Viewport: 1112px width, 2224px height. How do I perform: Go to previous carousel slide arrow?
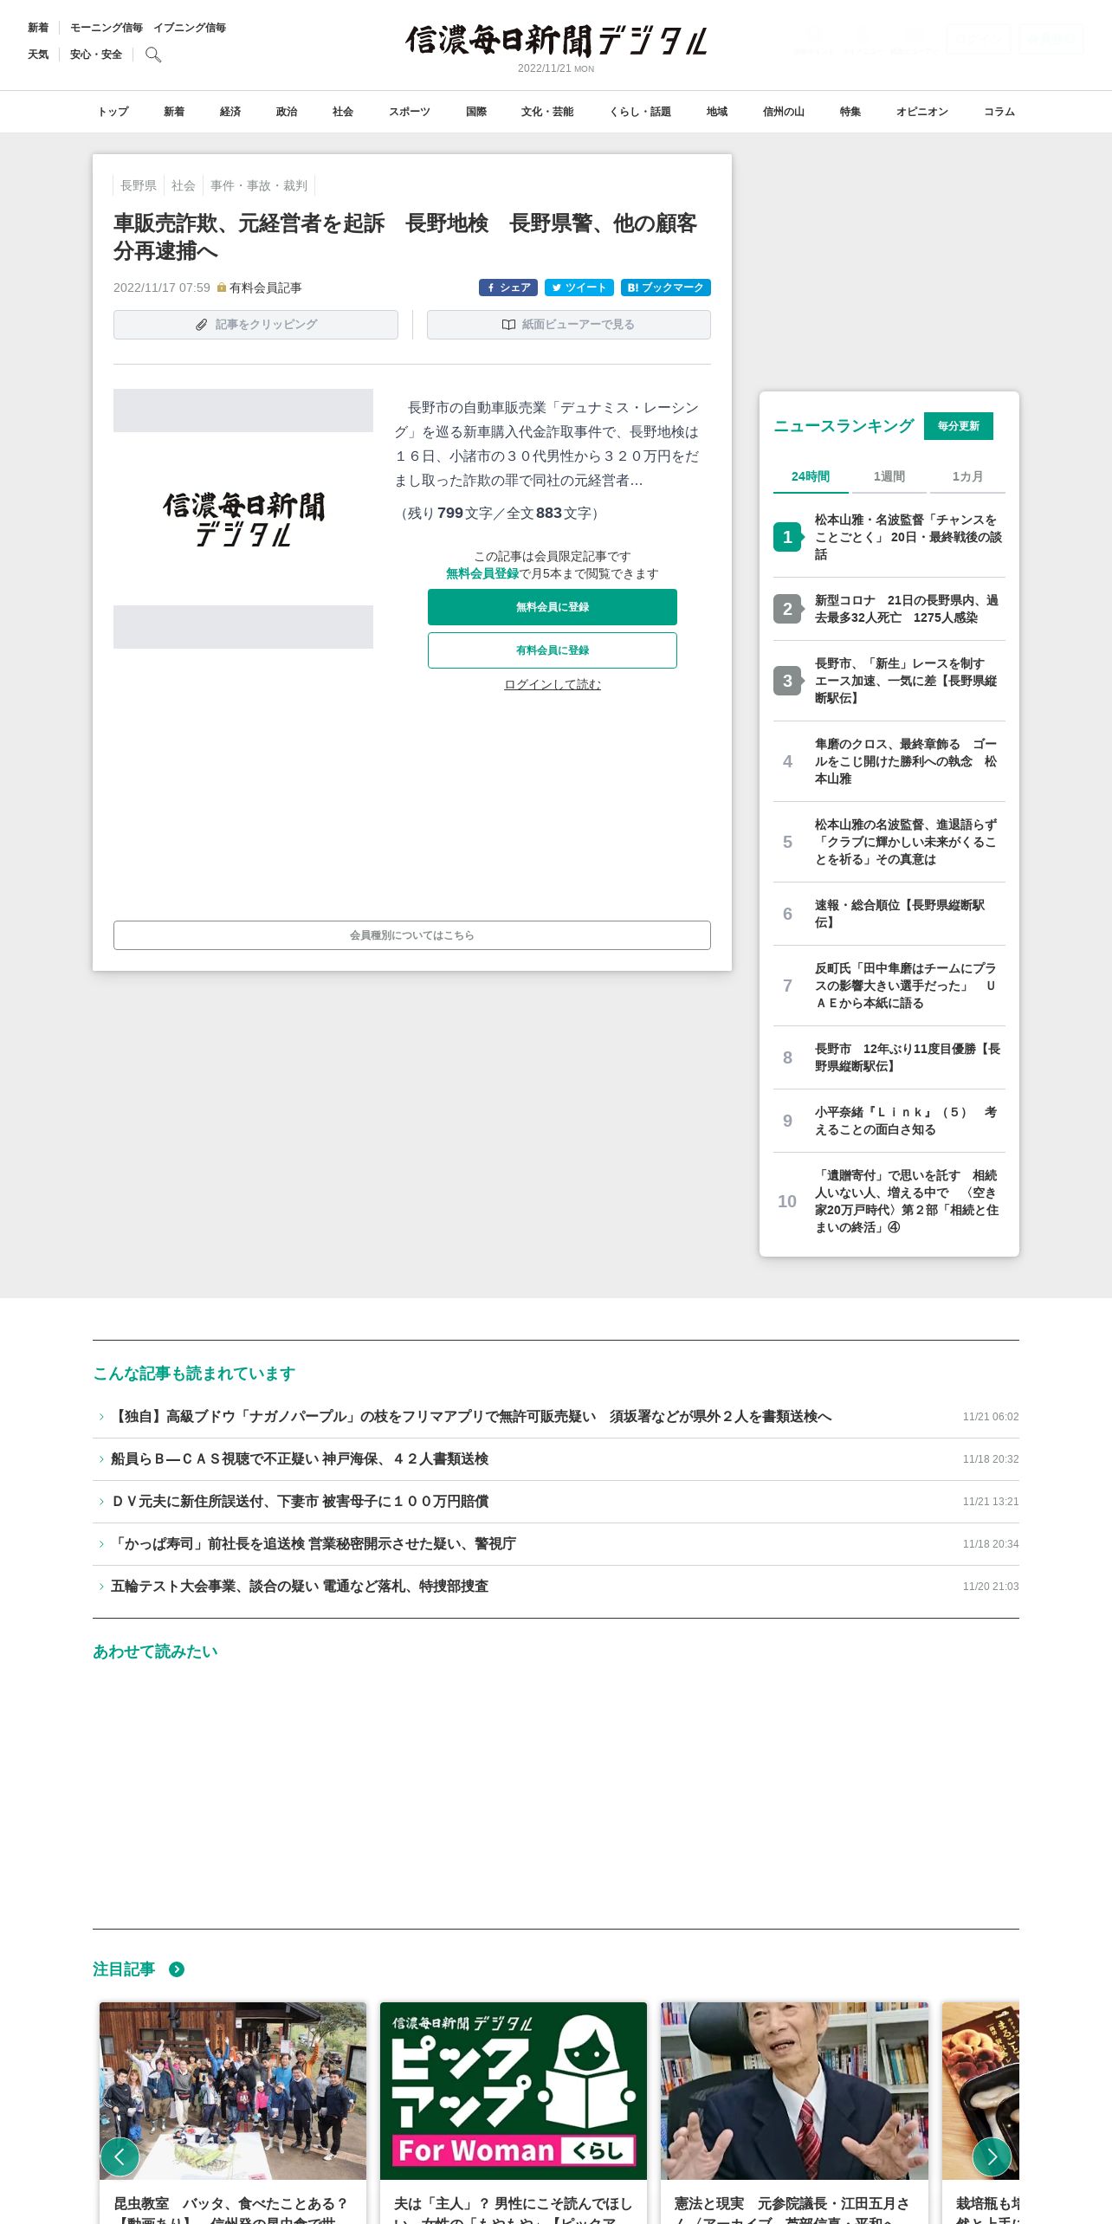coord(120,2156)
